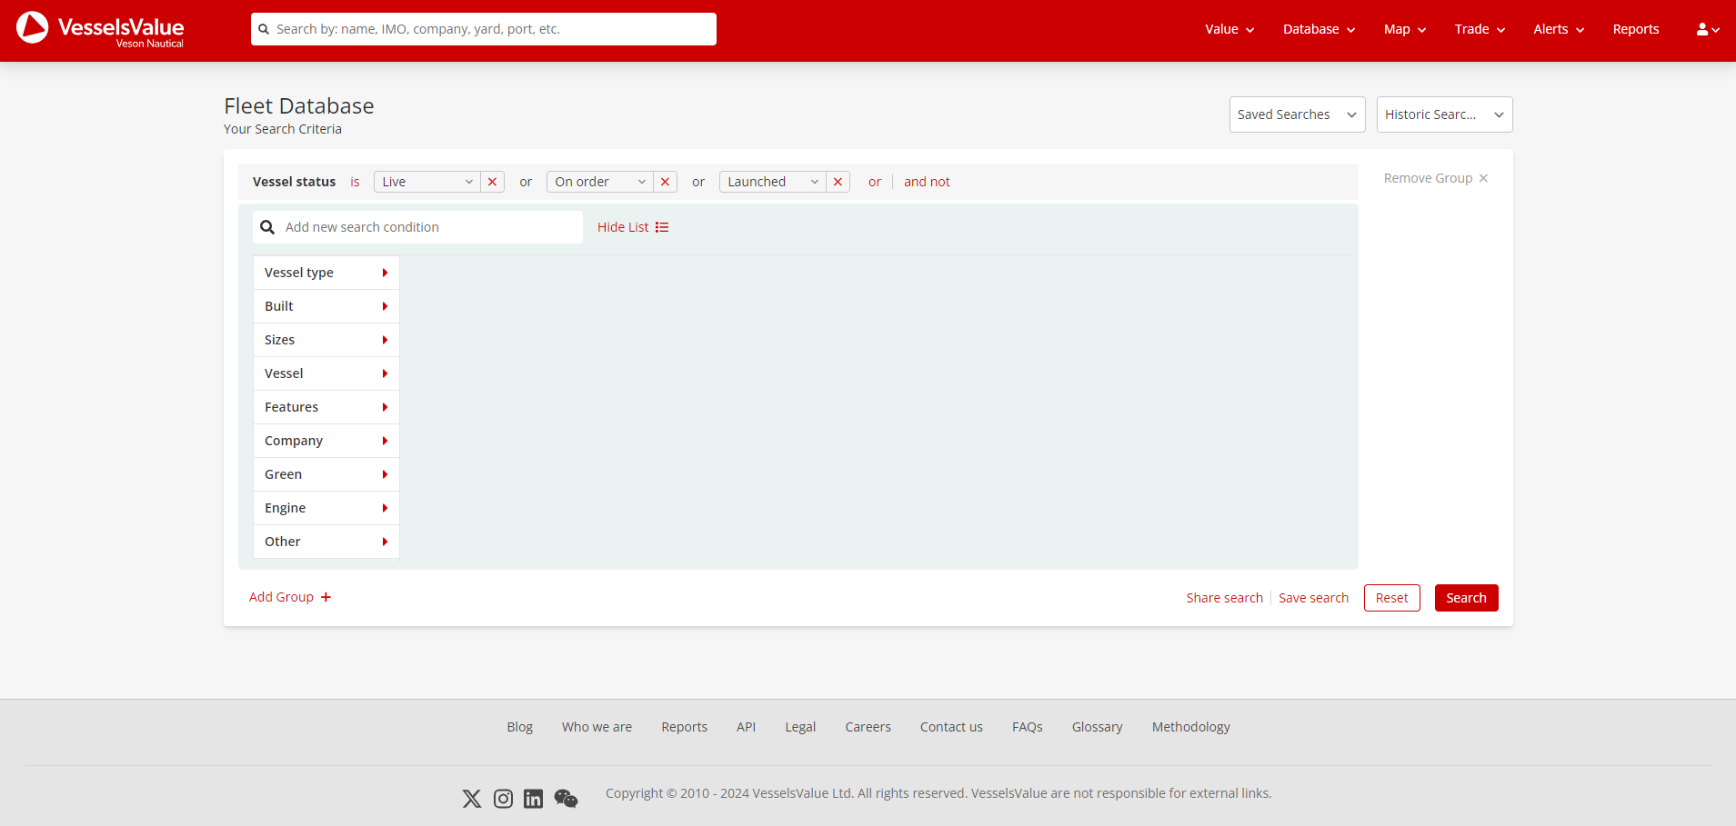This screenshot has height=826, width=1736.
Task: Click the WeChat social icon
Action: coord(565,798)
